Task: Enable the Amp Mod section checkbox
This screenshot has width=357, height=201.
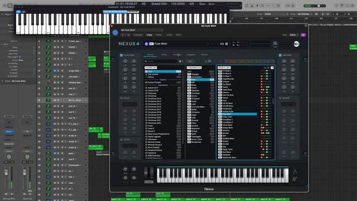Action: pyautogui.click(x=280, y=55)
